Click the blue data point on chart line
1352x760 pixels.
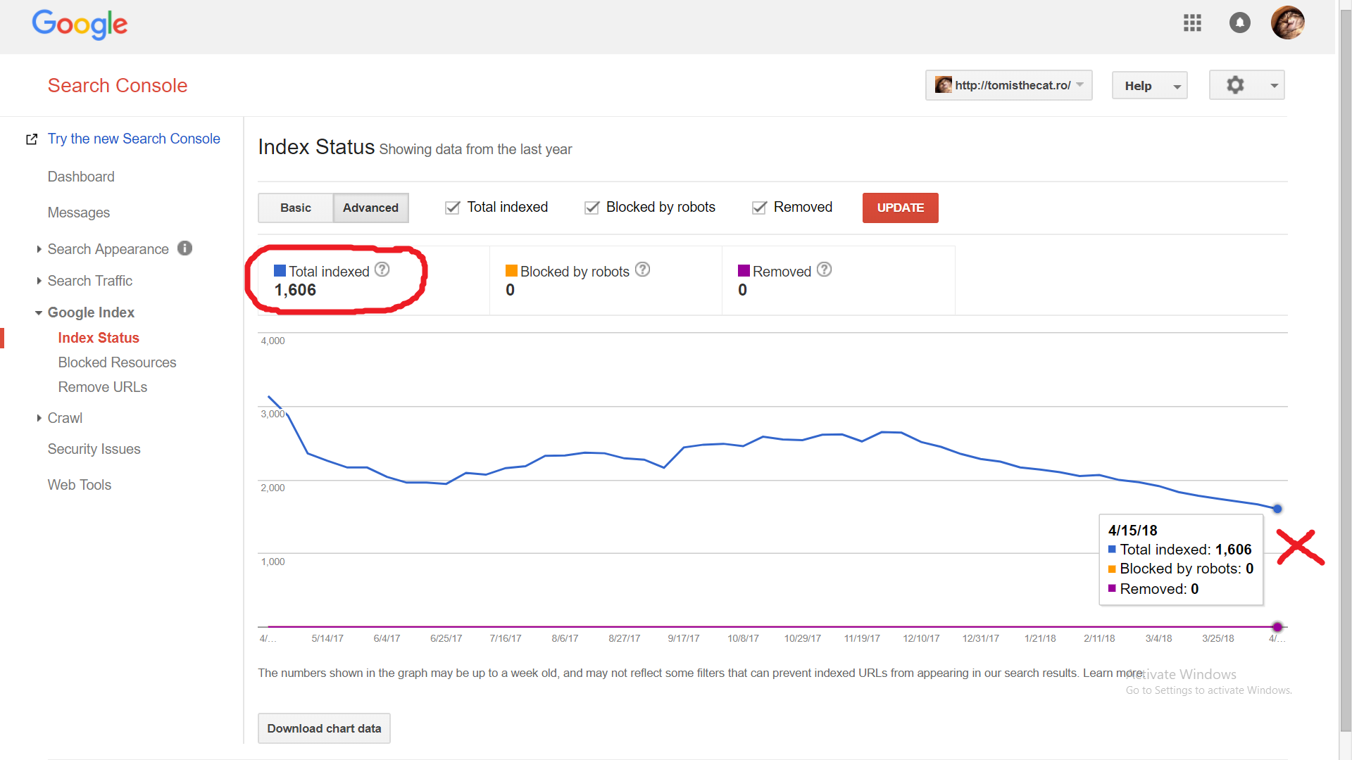tap(1277, 509)
